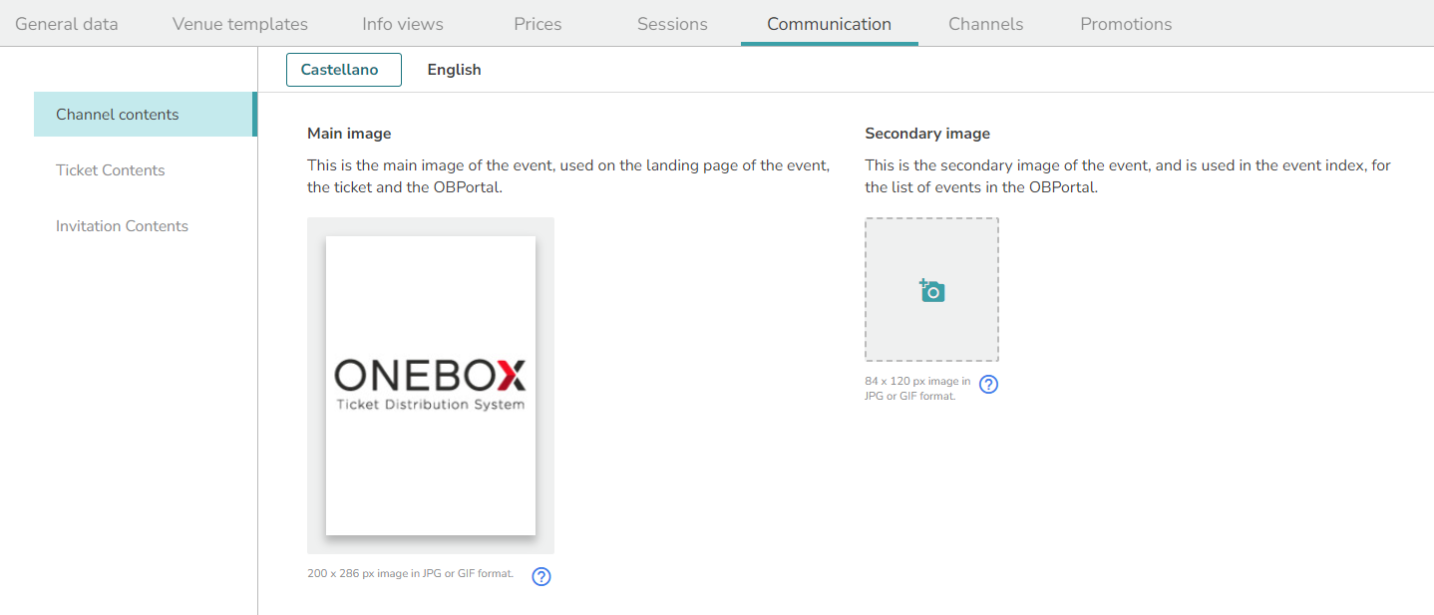
Task: Go to the Info views tab
Action: click(403, 24)
